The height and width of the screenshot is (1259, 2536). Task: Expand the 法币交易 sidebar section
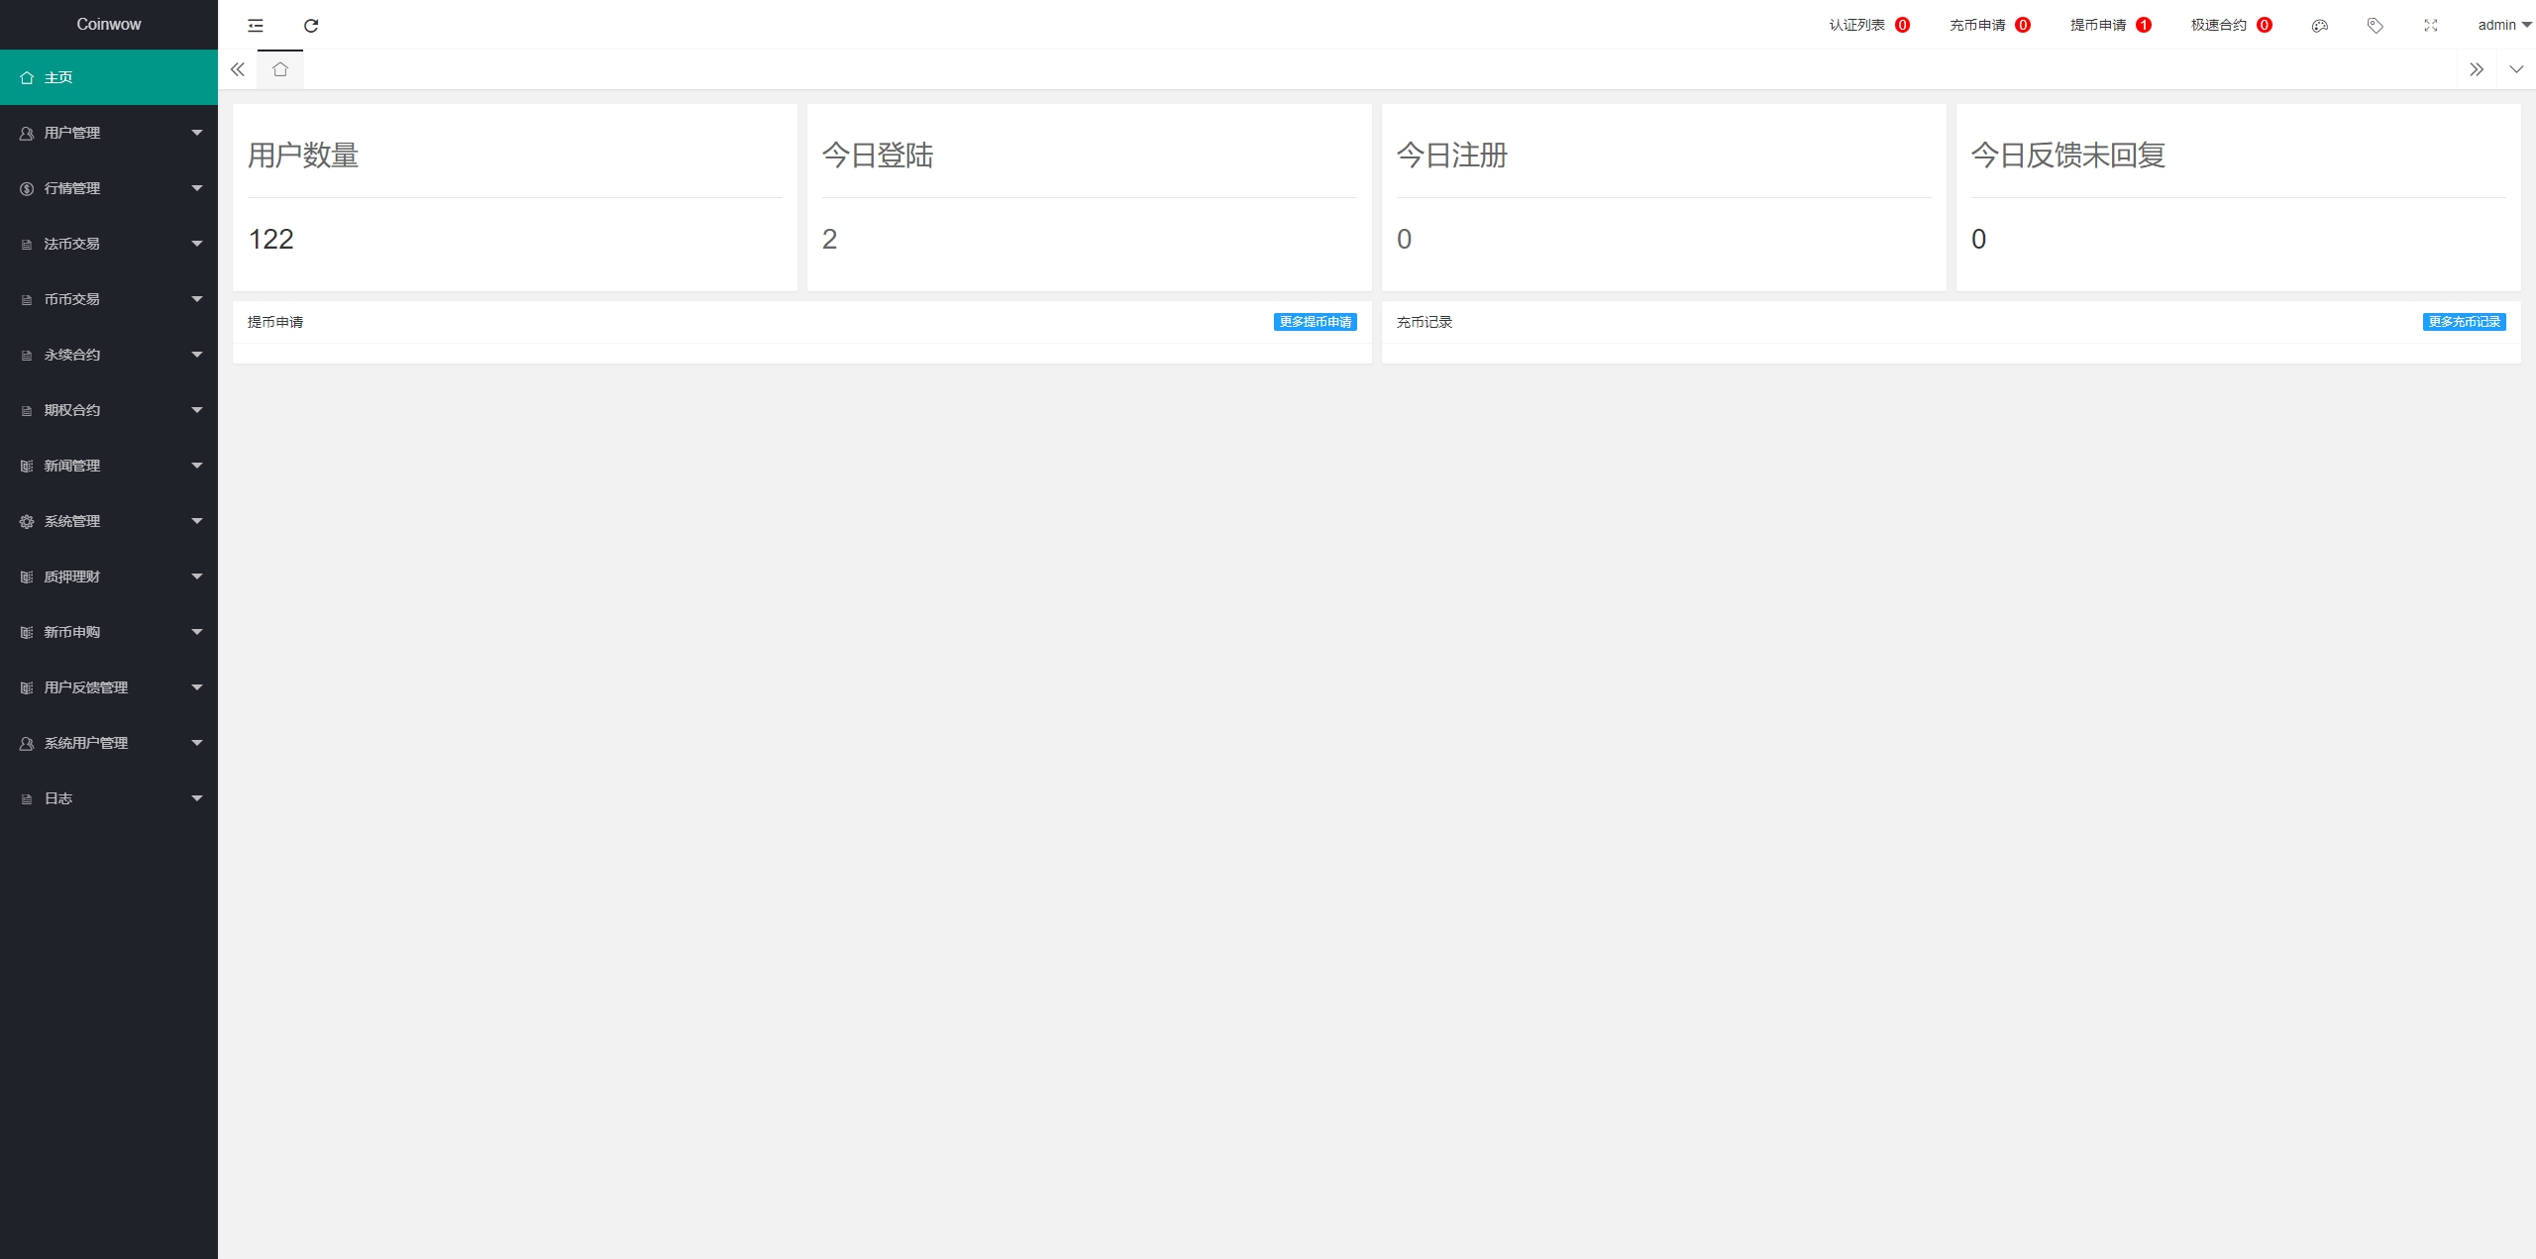point(108,243)
